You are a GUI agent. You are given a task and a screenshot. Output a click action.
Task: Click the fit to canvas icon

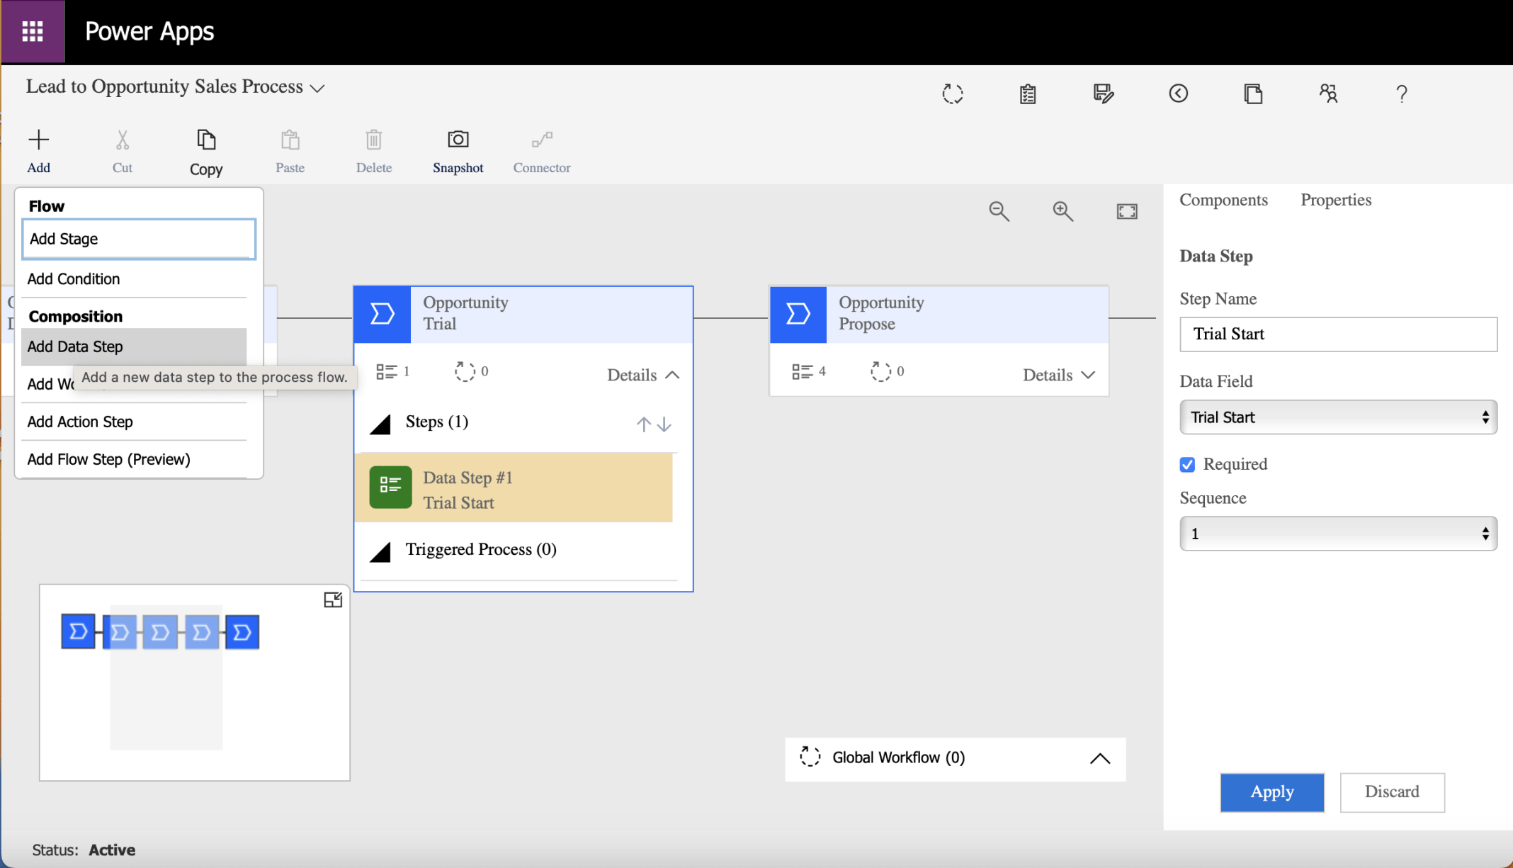coord(1126,211)
